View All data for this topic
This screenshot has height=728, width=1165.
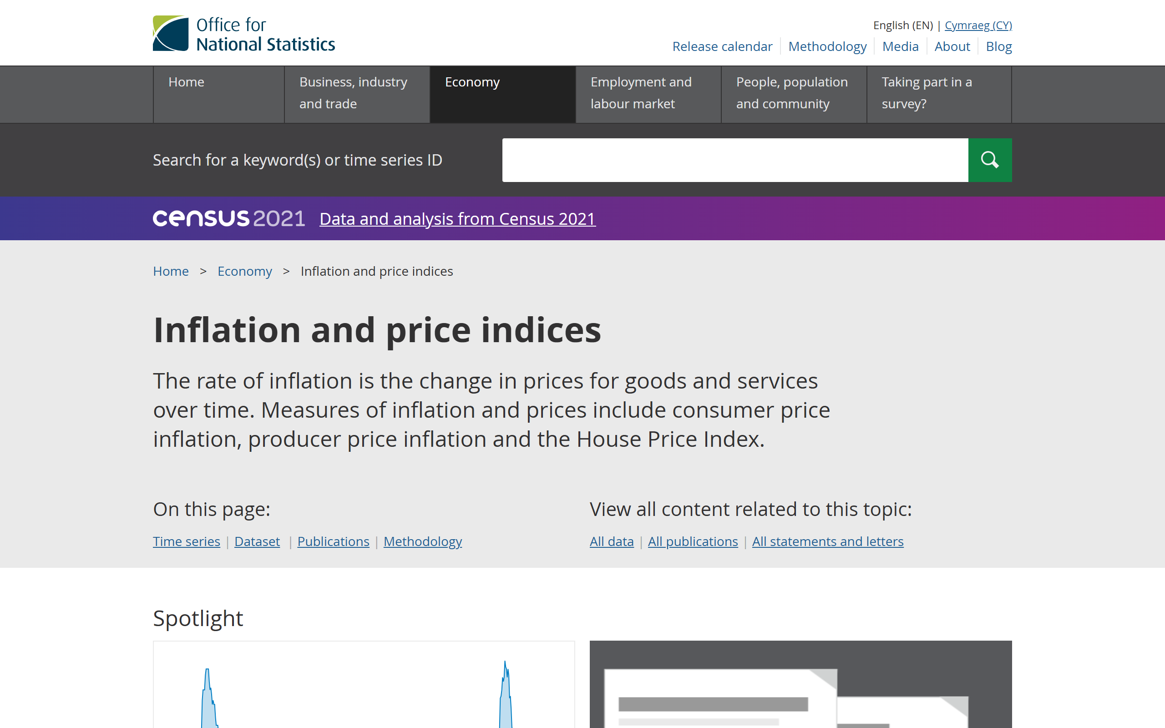(x=611, y=541)
